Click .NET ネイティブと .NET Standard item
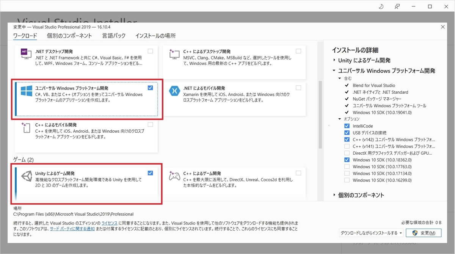 click(x=380, y=92)
